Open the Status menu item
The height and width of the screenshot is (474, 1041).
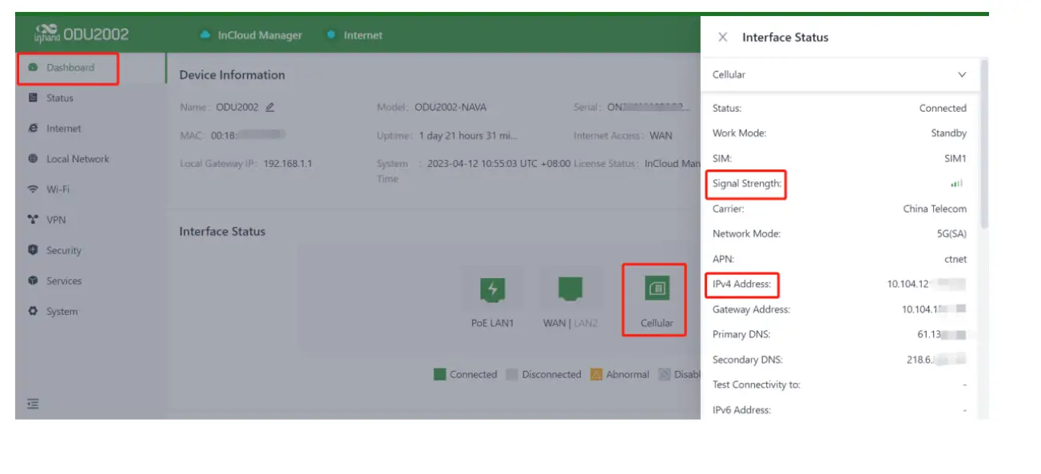click(x=59, y=98)
